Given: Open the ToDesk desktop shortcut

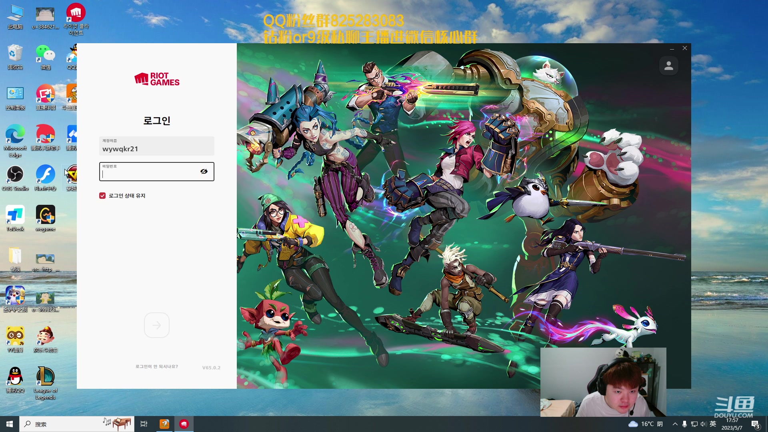Looking at the screenshot, I should click(15, 219).
